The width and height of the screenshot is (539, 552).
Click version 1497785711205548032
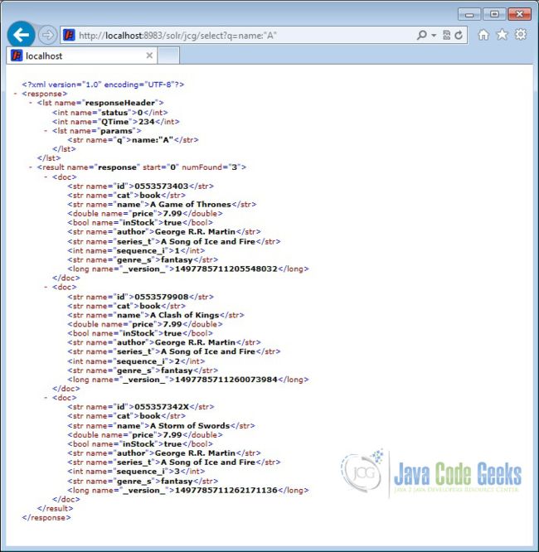tap(226, 269)
